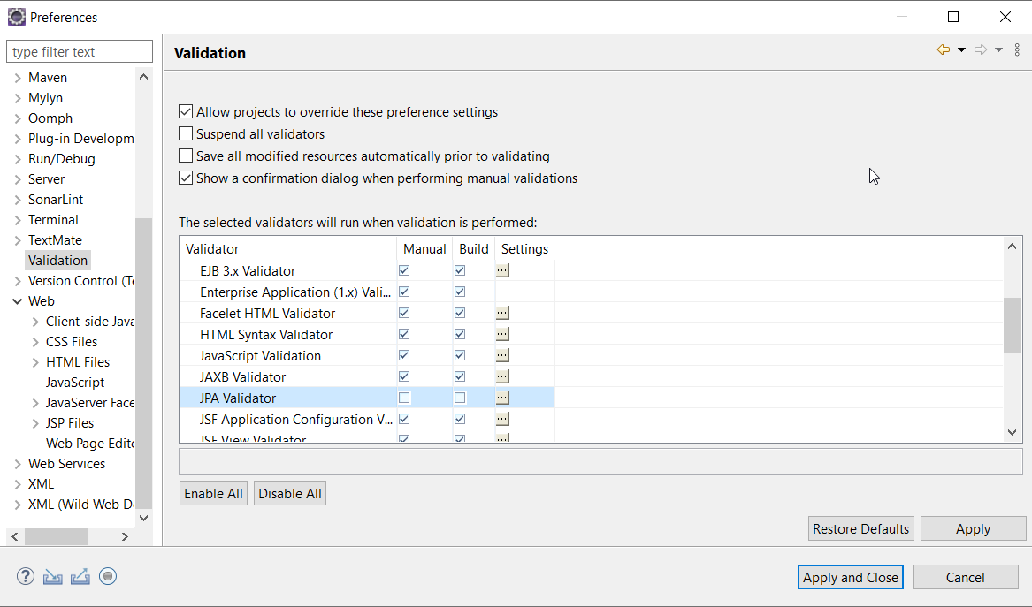Expand the Maven tree node
Image resolution: width=1032 pixels, height=607 pixels.
18,78
